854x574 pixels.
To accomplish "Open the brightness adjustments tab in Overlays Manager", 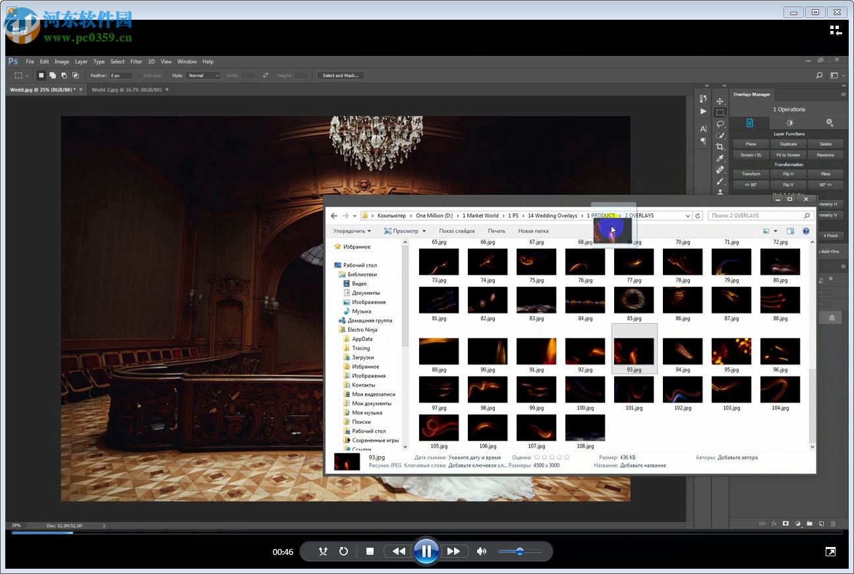I will 789,123.
